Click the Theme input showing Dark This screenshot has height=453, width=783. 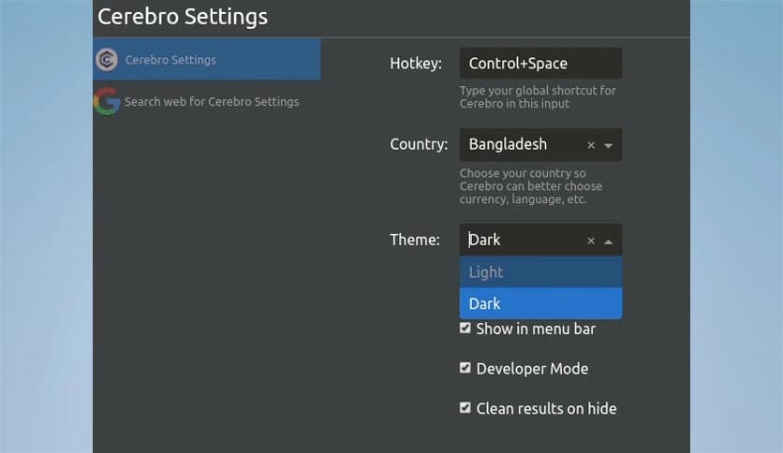[520, 241]
